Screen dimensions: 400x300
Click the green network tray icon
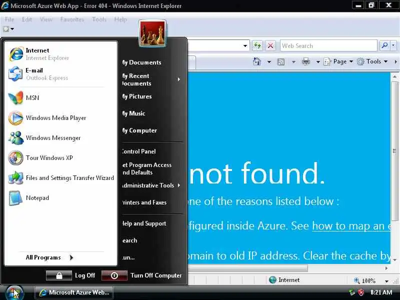coord(352,292)
